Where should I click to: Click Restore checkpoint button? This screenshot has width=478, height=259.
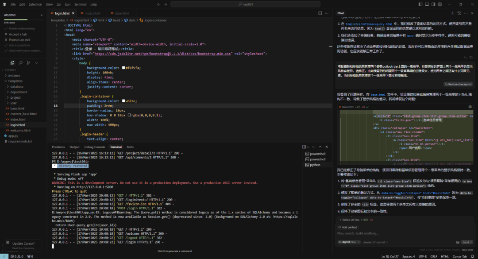[x=458, y=84]
